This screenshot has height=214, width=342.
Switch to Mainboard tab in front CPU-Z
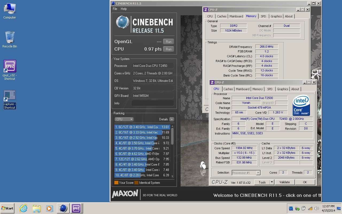(x=243, y=89)
